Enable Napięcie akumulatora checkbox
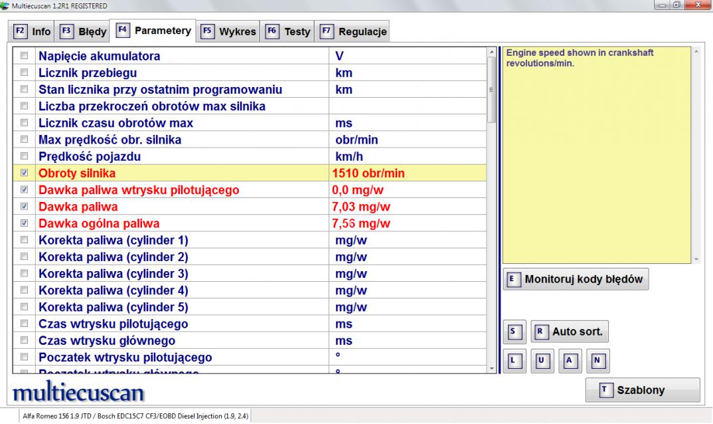Image resolution: width=713 pixels, height=424 pixels. coord(25,56)
